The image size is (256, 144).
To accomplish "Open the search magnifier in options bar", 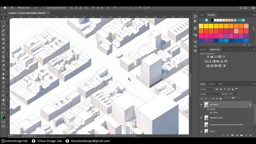I will [x=241, y=8].
